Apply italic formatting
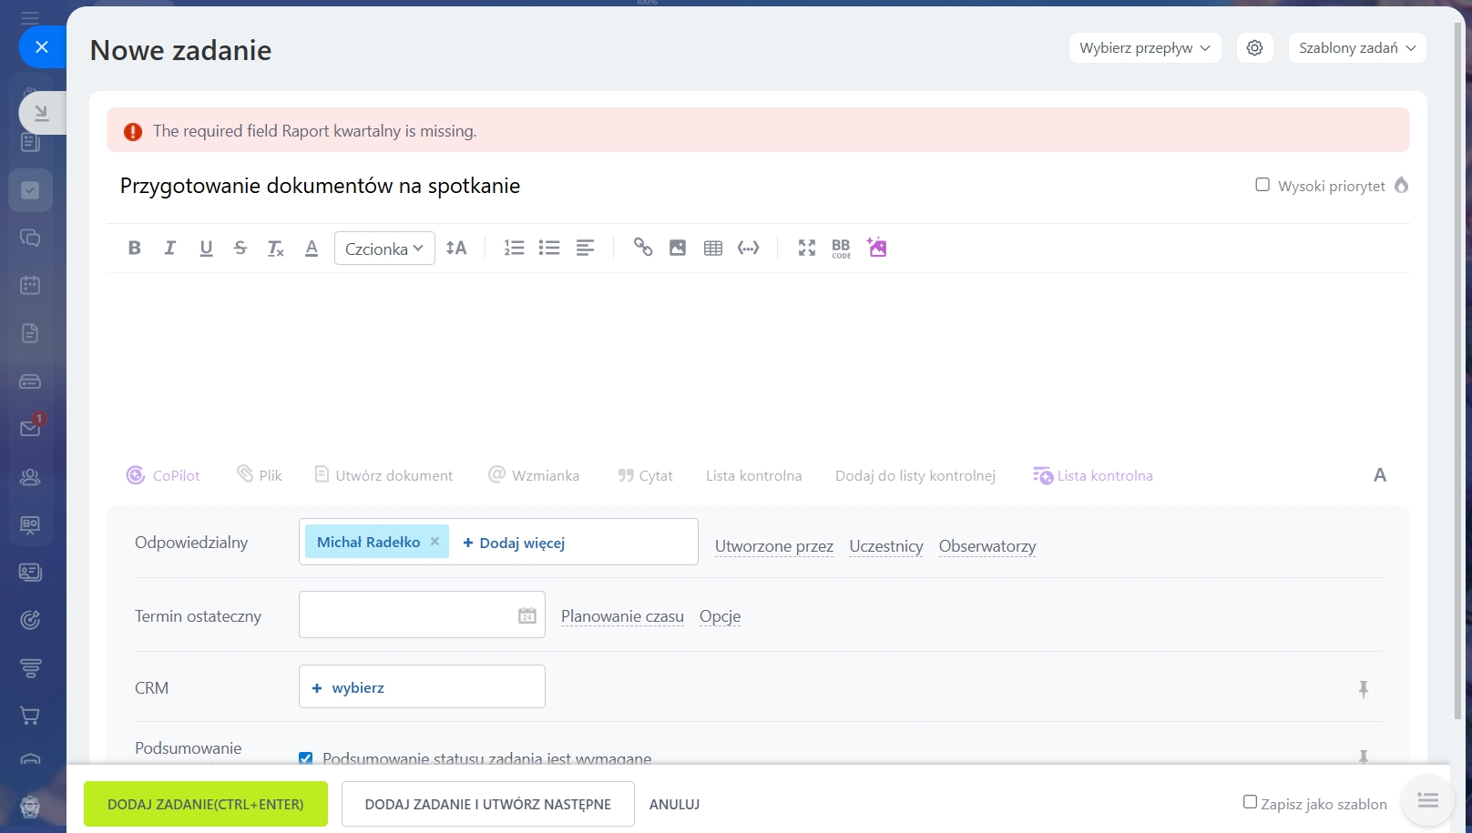Screen dimensions: 1472x833 pos(169,248)
